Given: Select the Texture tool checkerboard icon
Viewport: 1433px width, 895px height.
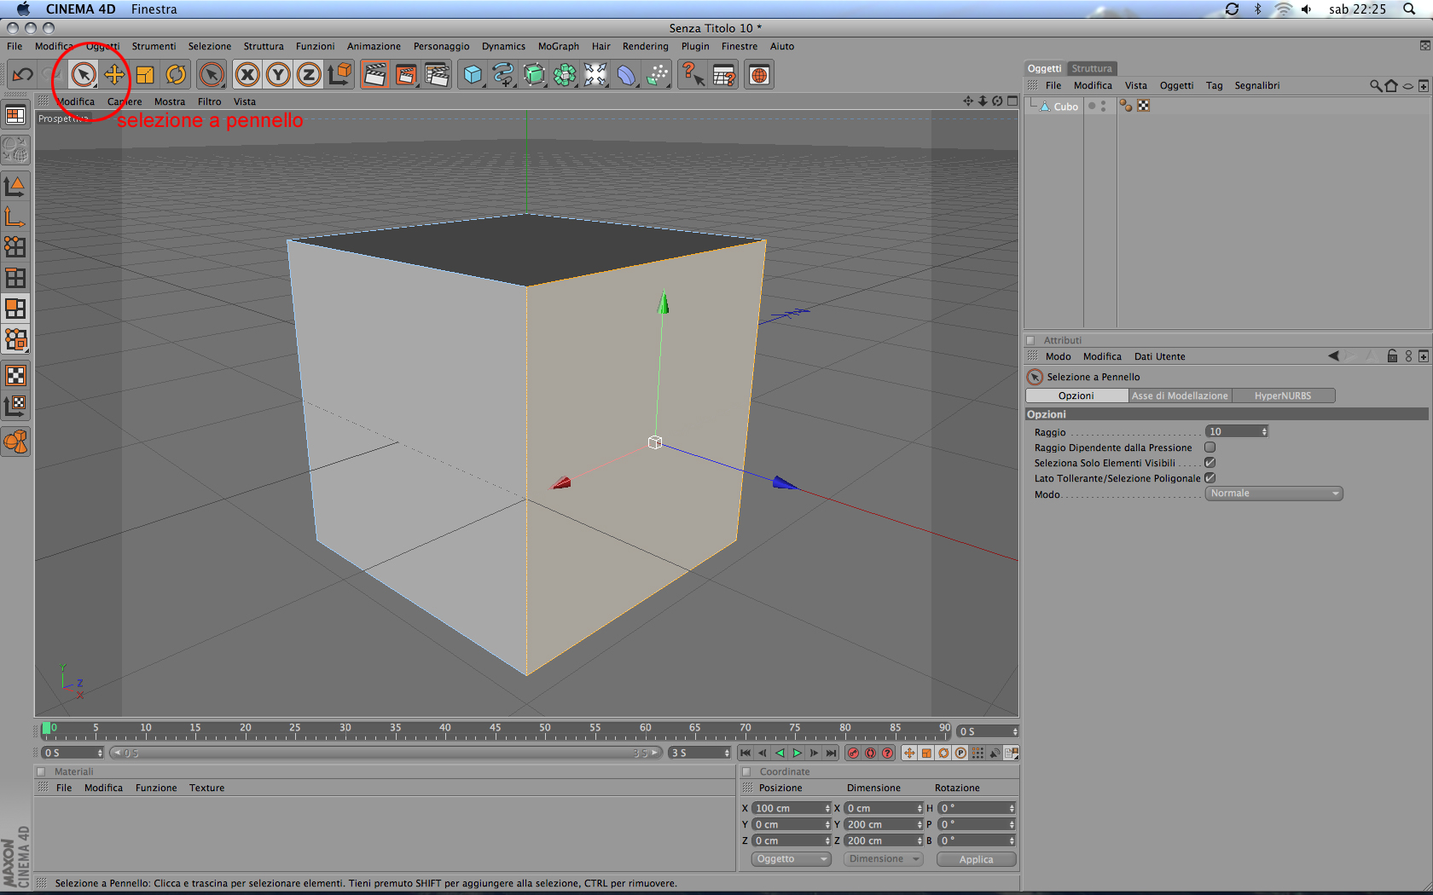Looking at the screenshot, I should tap(15, 375).
